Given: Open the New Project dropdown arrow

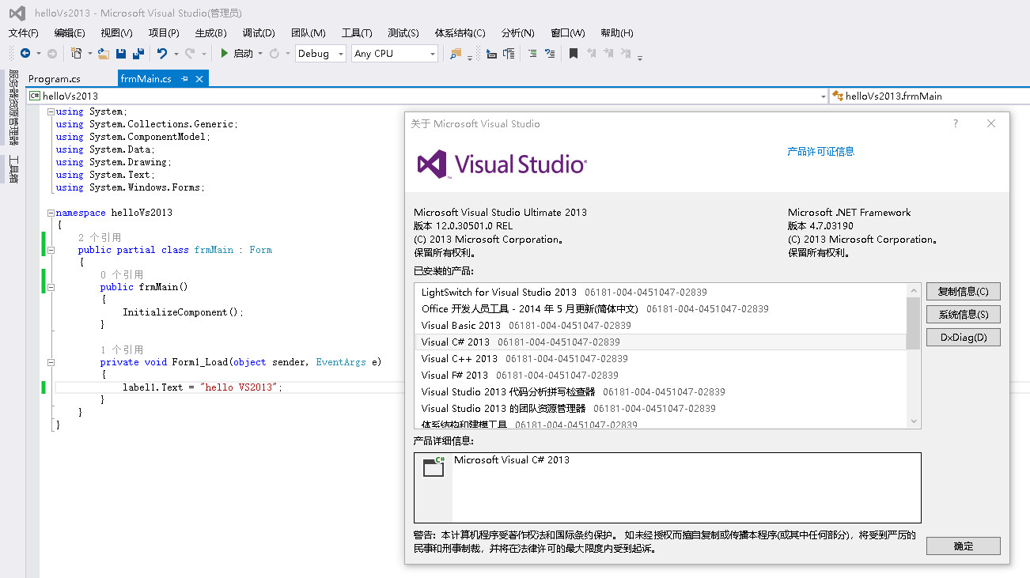Looking at the screenshot, I should [x=89, y=54].
